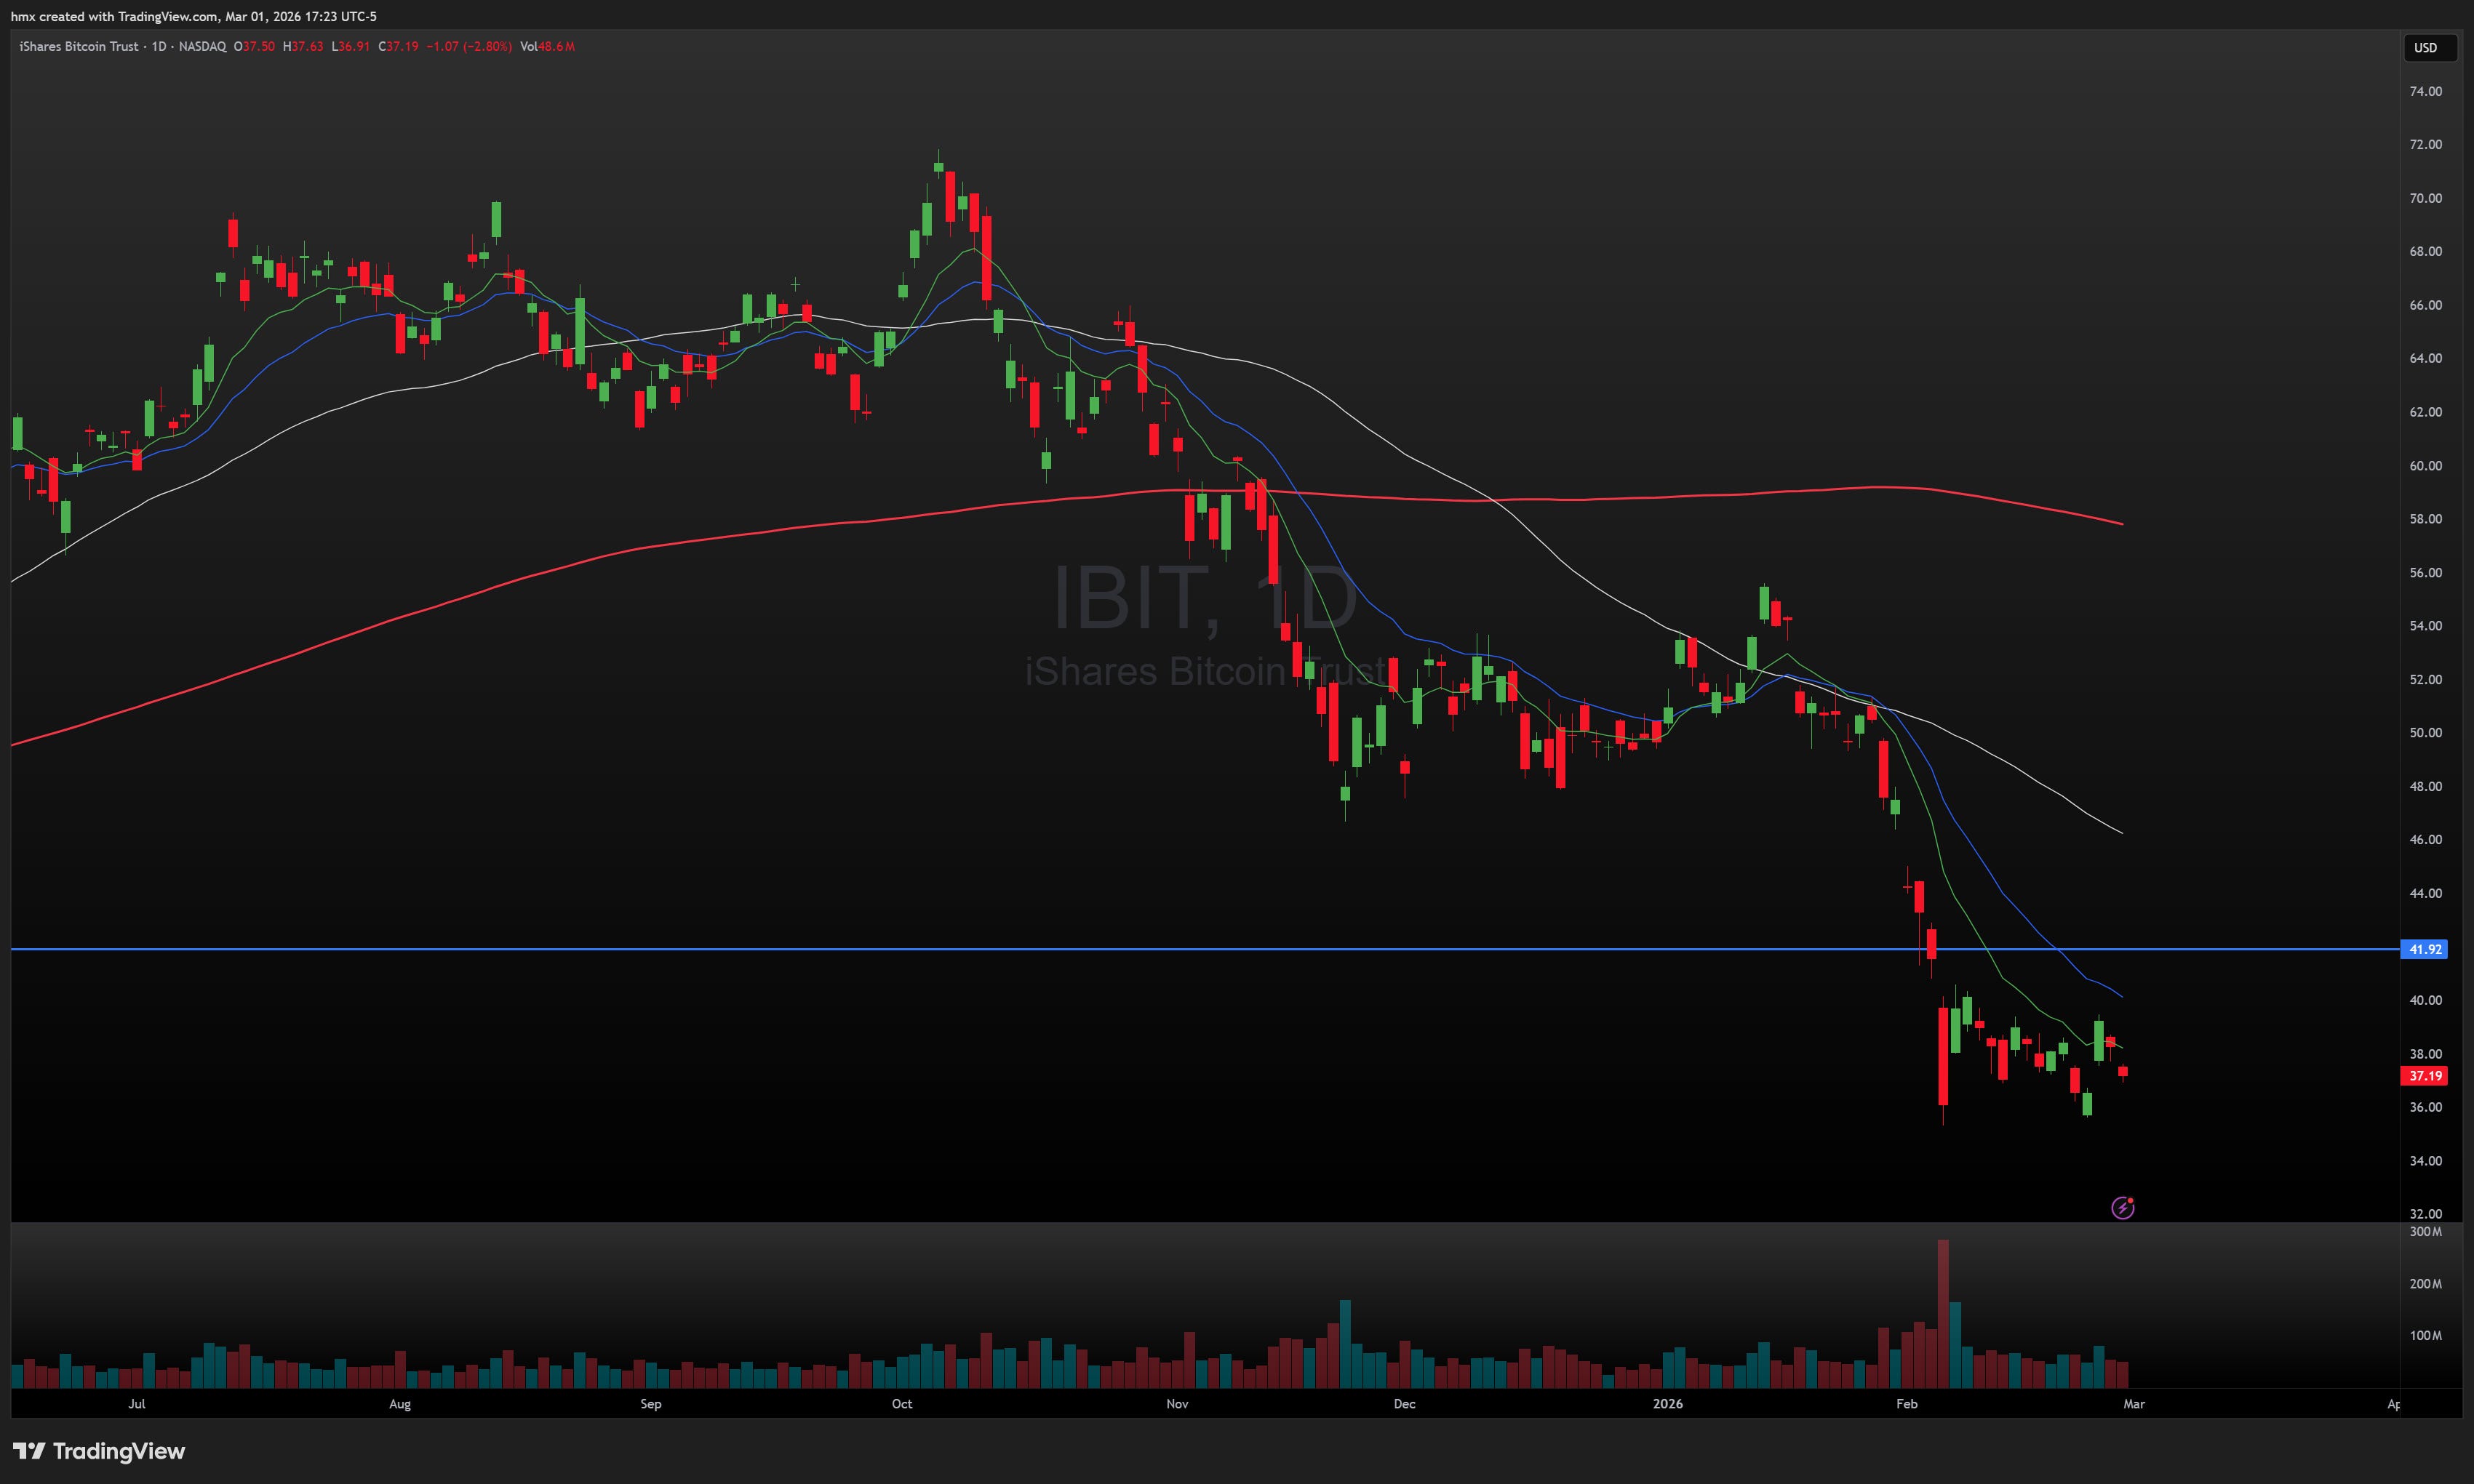The image size is (2474, 1484).
Task: Click the 74.00 price scale label
Action: coord(2425,91)
